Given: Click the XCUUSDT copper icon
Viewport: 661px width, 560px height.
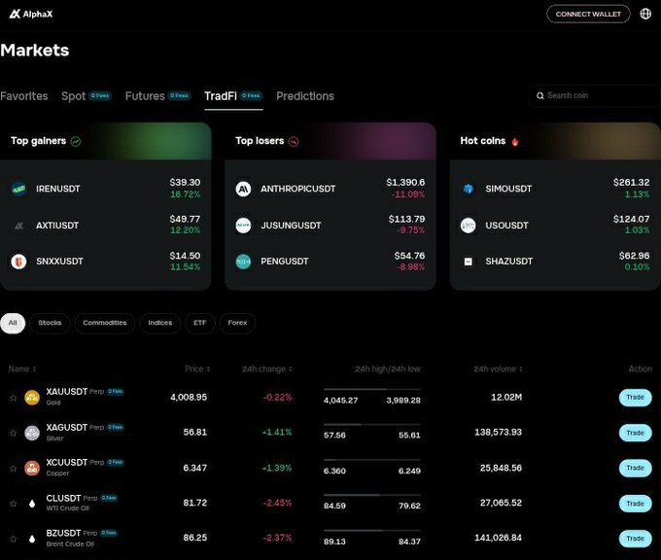Looking at the screenshot, I should tap(32, 468).
